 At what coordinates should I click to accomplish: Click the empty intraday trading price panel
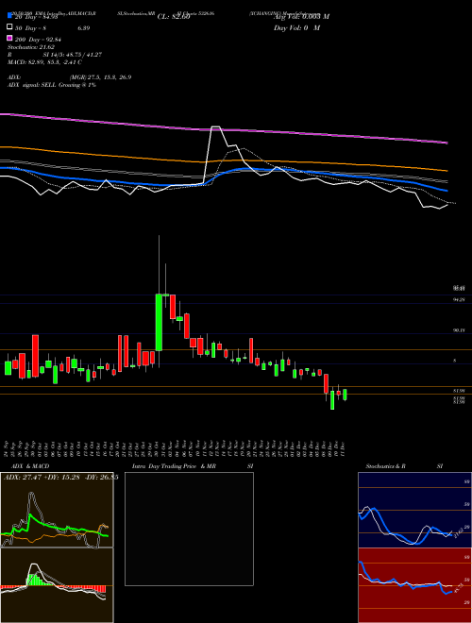point(189,529)
